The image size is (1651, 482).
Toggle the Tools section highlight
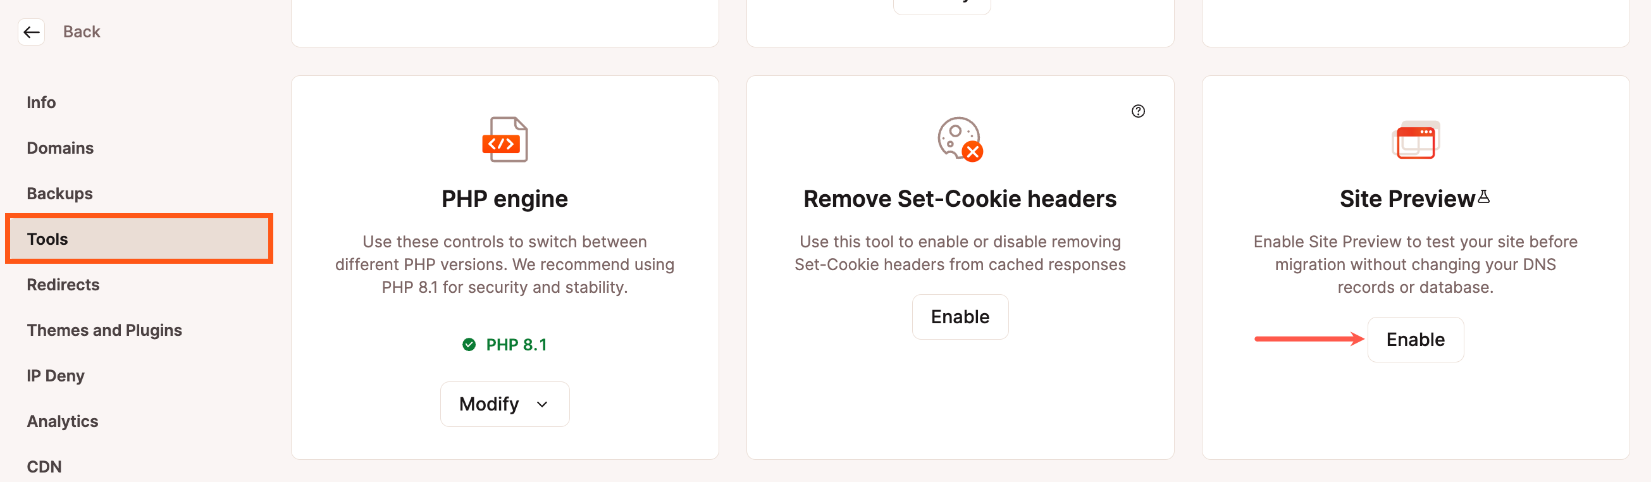click(x=139, y=238)
